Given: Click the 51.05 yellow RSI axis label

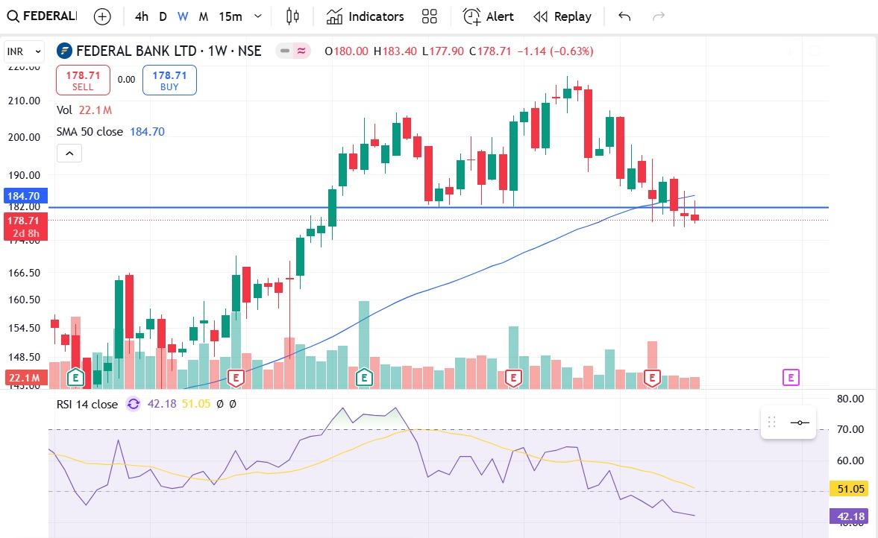Looking at the screenshot, I should point(848,489).
